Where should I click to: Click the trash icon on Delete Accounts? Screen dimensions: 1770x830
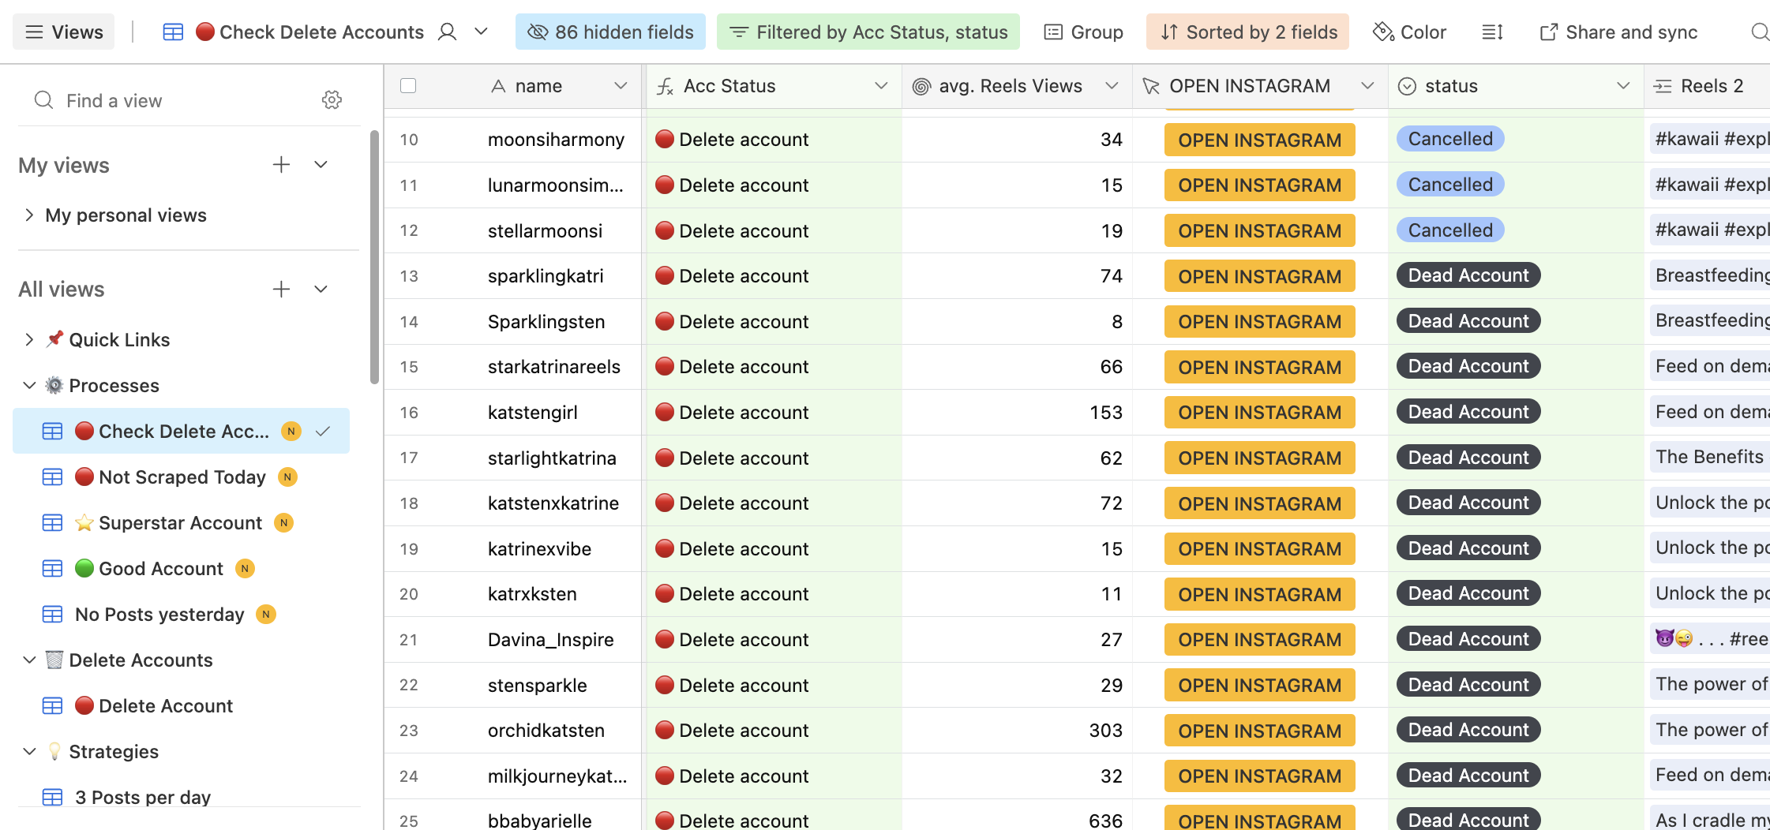[x=54, y=660]
